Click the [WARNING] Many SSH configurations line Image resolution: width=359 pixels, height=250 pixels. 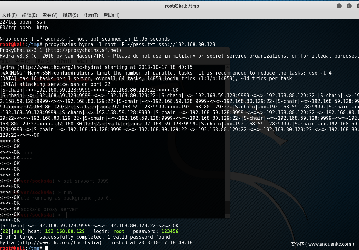click(x=166, y=73)
